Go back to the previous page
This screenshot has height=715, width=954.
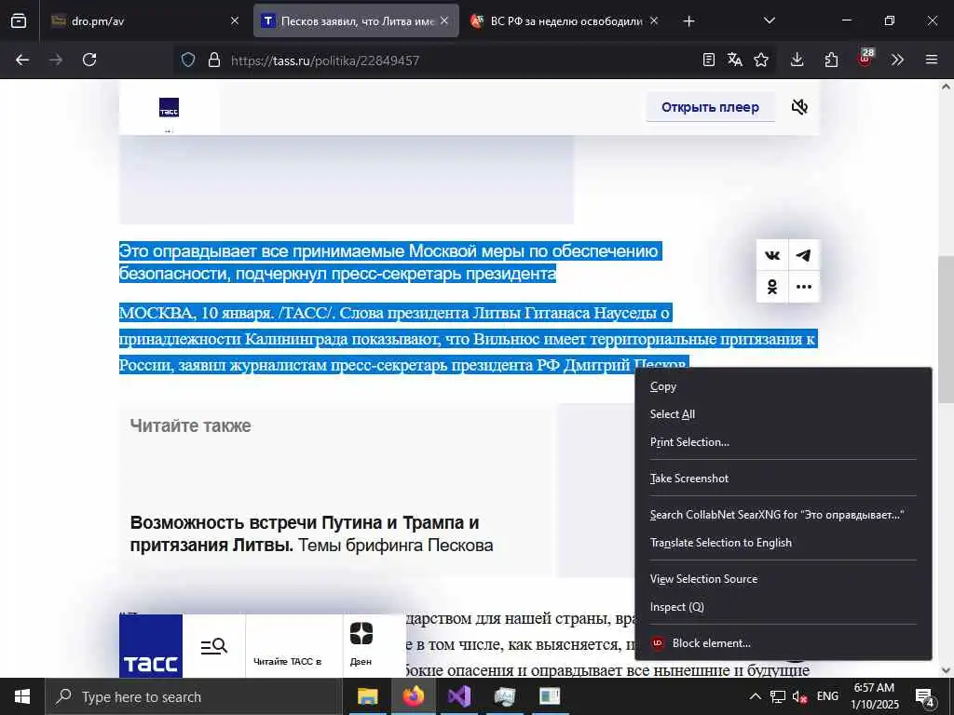pyautogui.click(x=22, y=60)
